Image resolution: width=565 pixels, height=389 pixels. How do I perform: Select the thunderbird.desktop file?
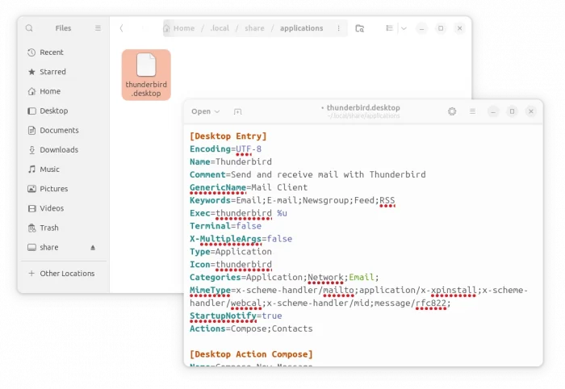point(146,74)
